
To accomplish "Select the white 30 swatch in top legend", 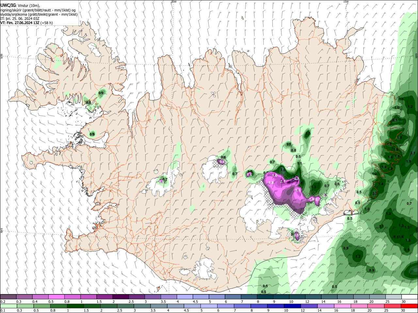I will point(410,297).
